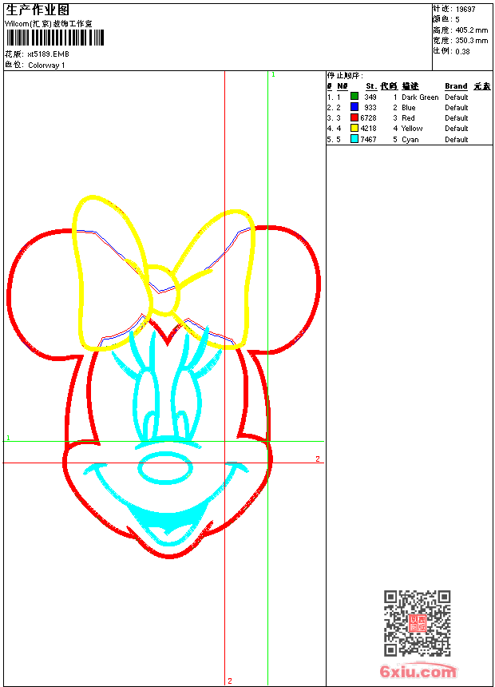Open the 6xiu.com watermark link

418,672
